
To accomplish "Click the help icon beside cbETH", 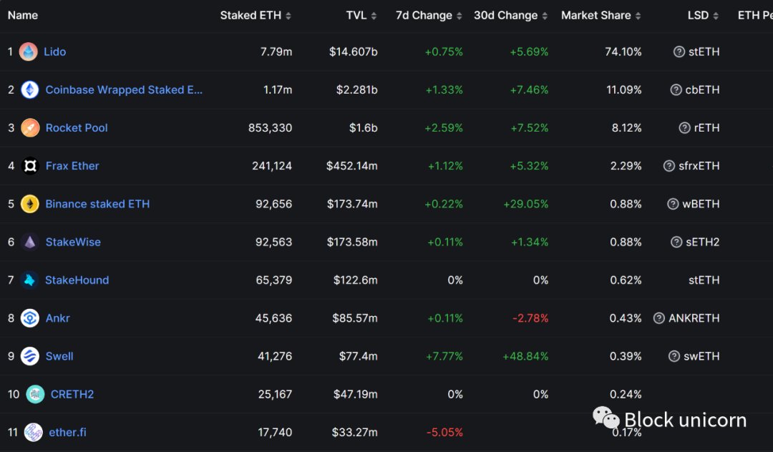I will pyautogui.click(x=676, y=89).
